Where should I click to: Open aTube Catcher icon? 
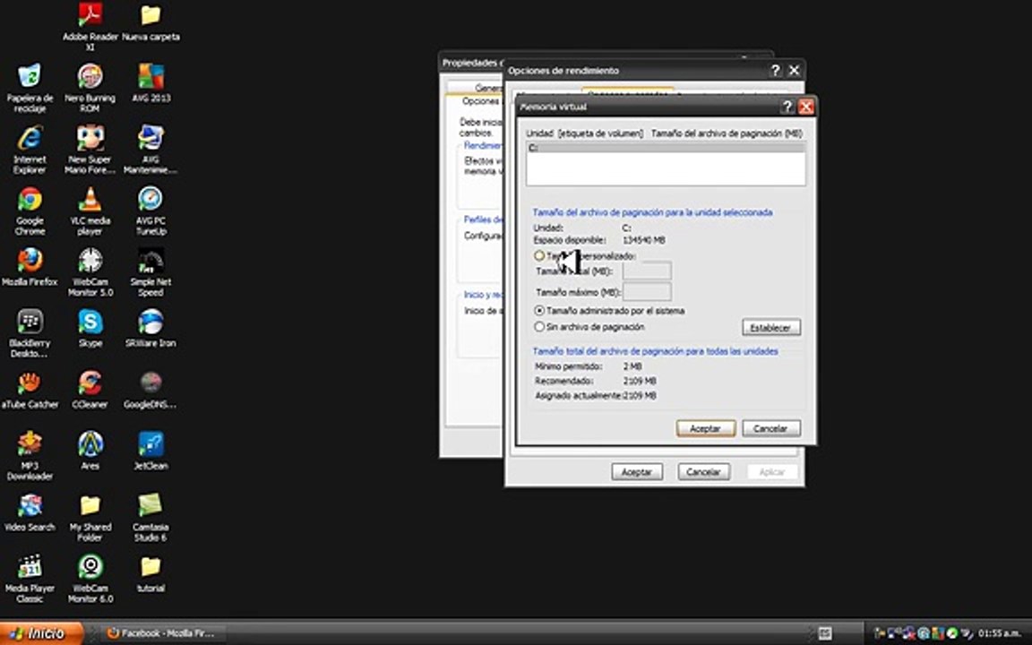pos(30,382)
